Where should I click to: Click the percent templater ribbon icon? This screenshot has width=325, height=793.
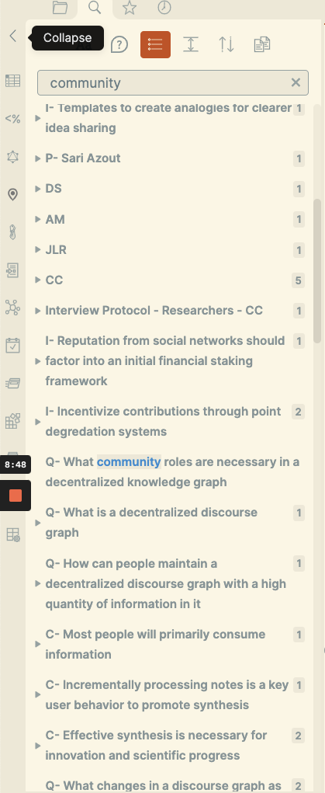(12, 119)
